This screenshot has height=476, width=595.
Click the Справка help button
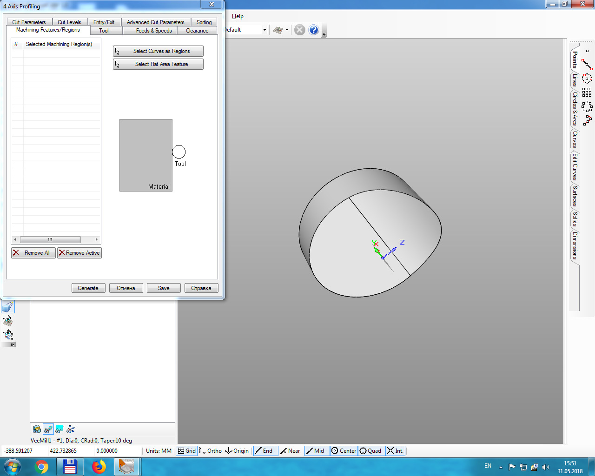coord(201,288)
